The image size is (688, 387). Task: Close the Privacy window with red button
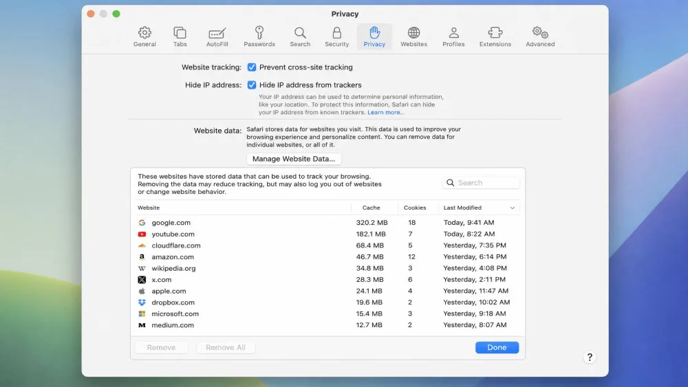(91, 14)
